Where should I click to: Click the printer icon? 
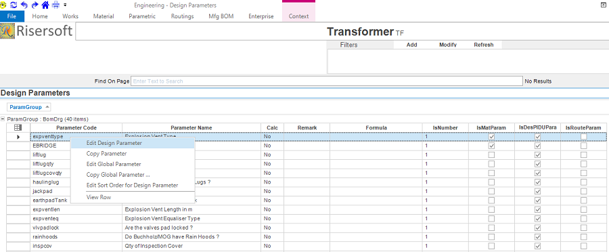[x=56, y=5]
